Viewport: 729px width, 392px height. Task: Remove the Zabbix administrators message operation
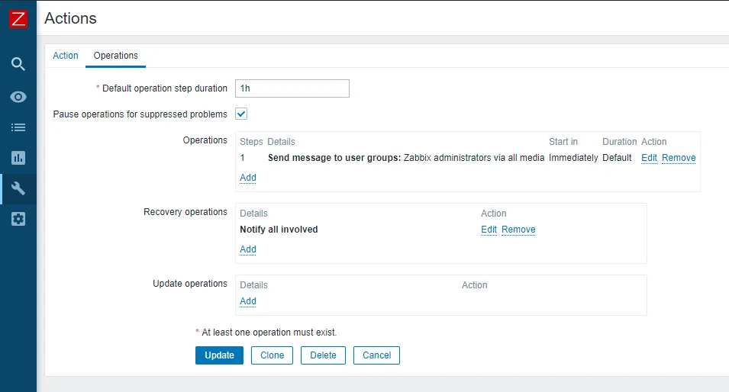[679, 158]
